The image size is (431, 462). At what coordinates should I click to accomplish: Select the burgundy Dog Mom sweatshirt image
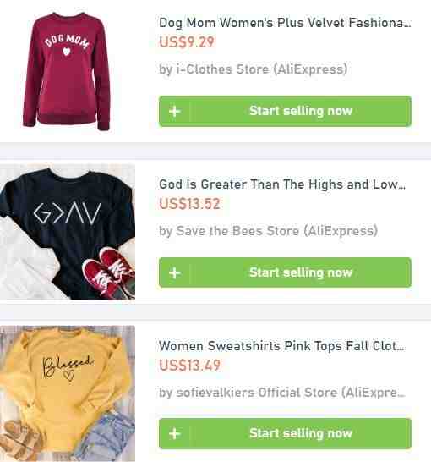click(x=67, y=70)
